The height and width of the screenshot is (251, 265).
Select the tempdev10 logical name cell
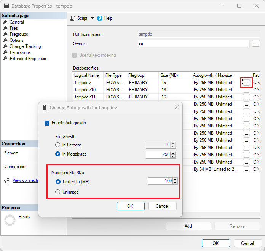[x=88, y=90]
